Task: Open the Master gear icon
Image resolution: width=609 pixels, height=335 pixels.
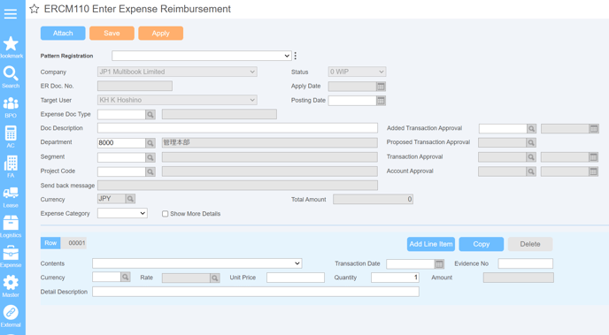Action: pos(11,282)
